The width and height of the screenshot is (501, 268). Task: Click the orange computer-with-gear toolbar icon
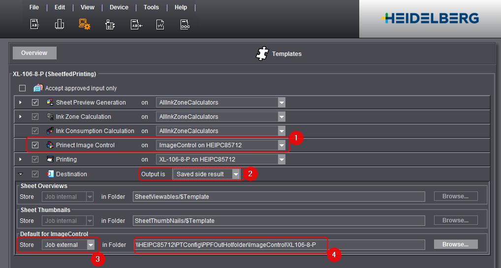click(84, 24)
